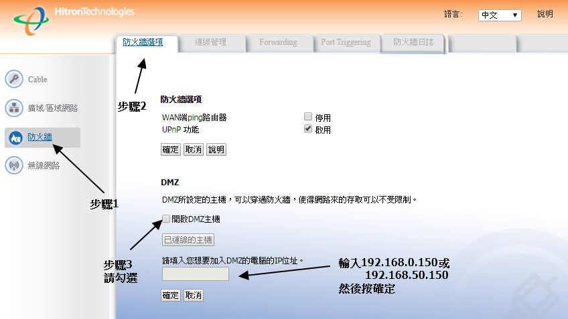Click the WAN/LAN network icon
568x319 pixels.
pyautogui.click(x=14, y=108)
